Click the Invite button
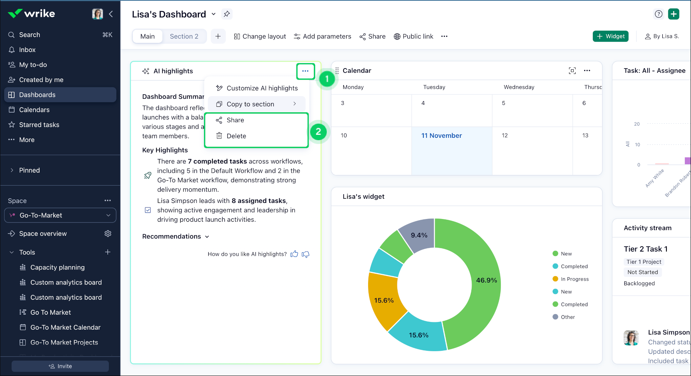 click(60, 366)
